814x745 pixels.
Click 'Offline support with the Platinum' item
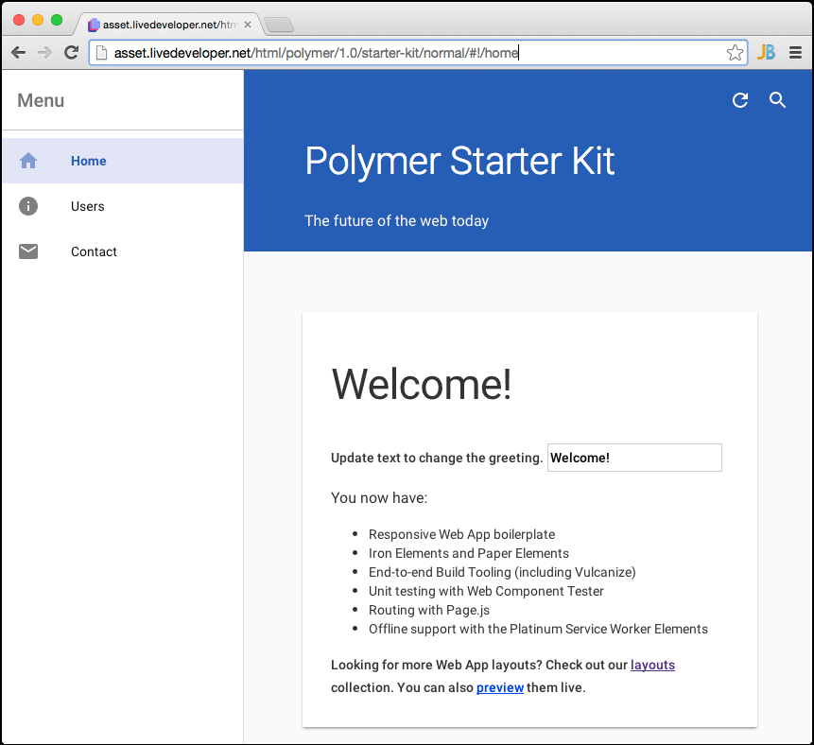click(x=538, y=629)
